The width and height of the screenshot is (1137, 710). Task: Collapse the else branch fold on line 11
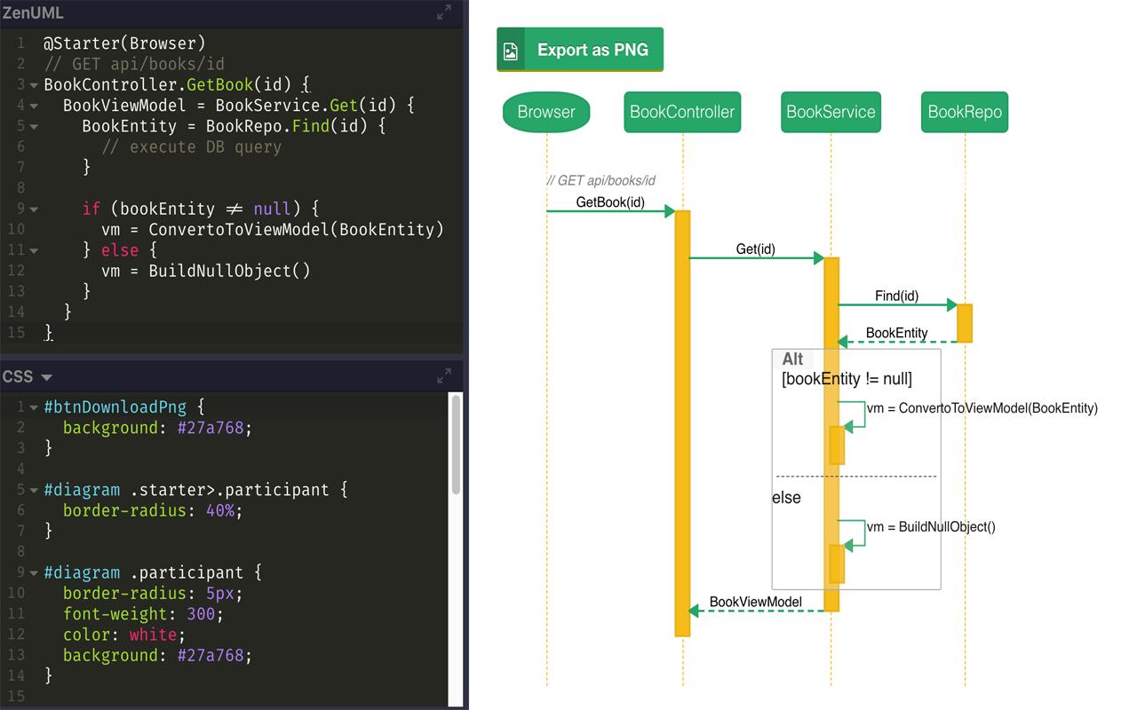pyautogui.click(x=32, y=250)
